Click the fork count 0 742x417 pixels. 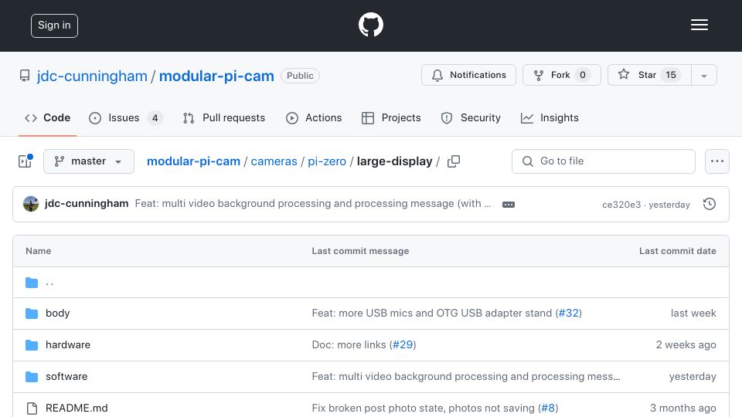[x=583, y=75]
